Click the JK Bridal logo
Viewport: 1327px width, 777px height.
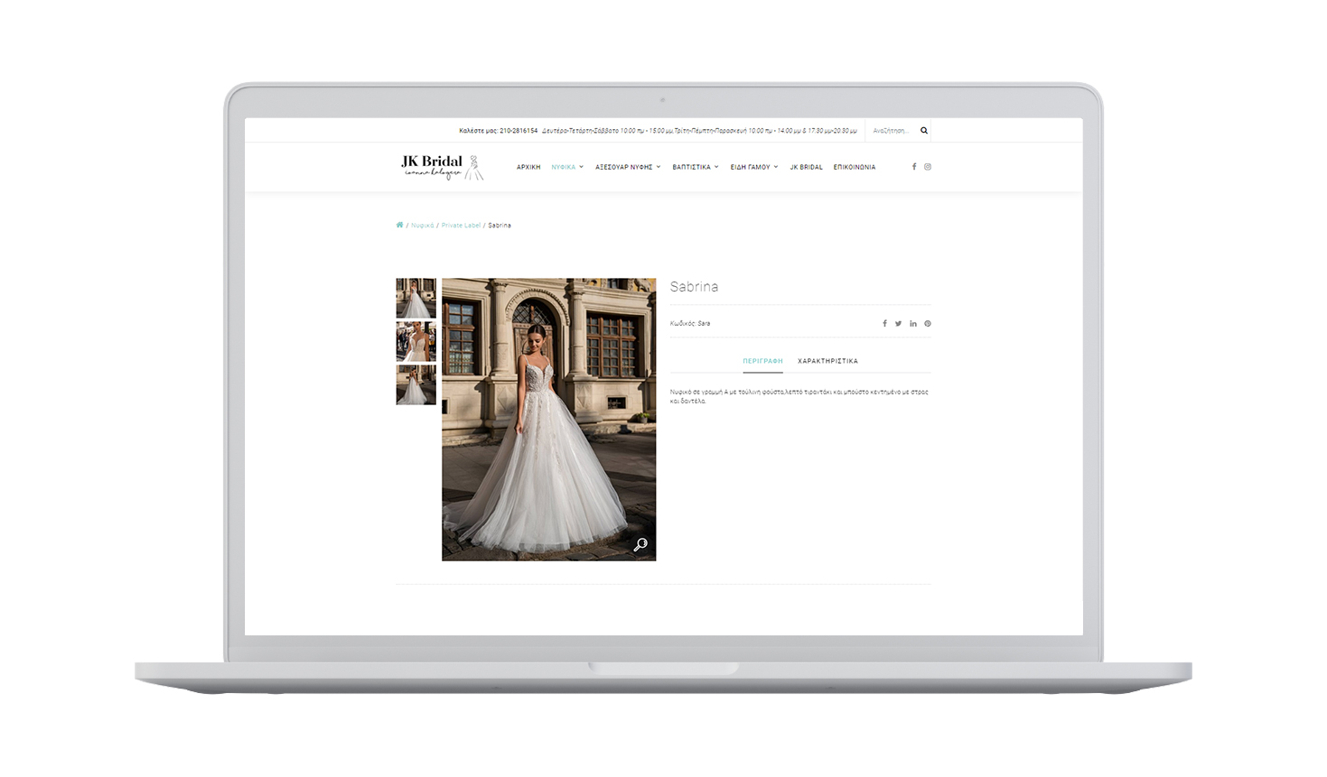pos(442,167)
